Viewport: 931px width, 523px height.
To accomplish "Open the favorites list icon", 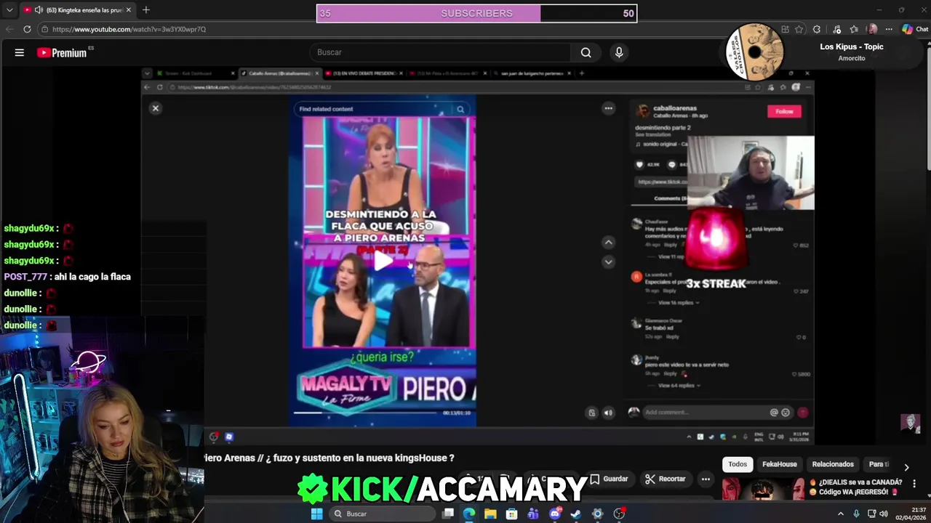I will [x=855, y=29].
